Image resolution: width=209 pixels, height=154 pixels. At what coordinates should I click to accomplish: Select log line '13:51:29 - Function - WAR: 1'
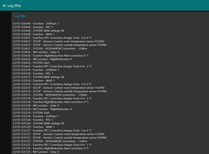pyautogui.click(x=34, y=127)
